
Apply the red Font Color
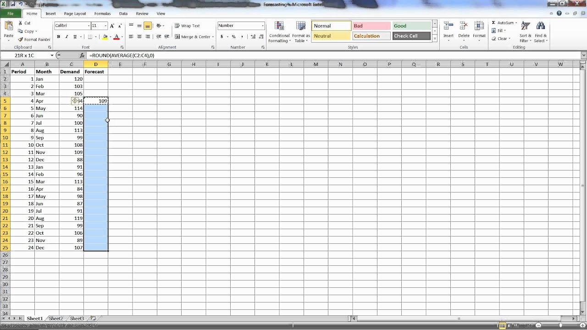[x=116, y=37]
